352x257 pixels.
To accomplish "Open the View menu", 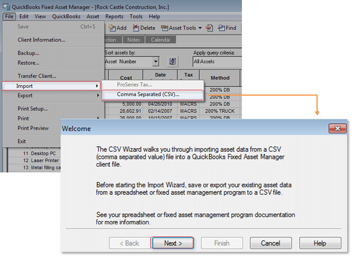I will 40,17.
